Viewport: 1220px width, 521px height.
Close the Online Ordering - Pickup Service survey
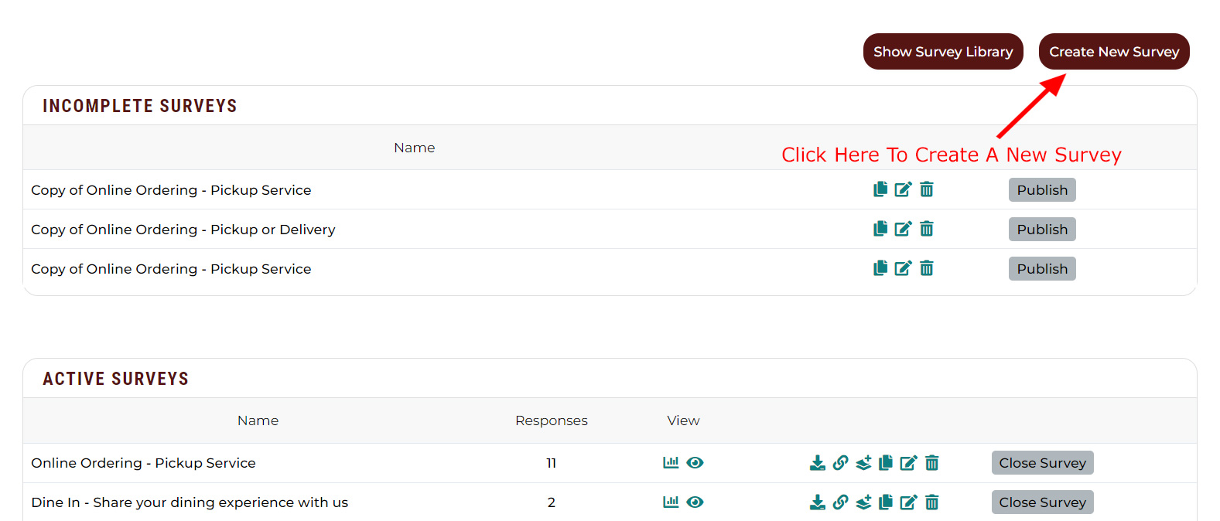[x=1043, y=462]
